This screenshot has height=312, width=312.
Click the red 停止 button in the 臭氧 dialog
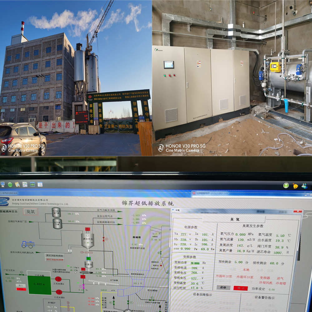coord(241,288)
